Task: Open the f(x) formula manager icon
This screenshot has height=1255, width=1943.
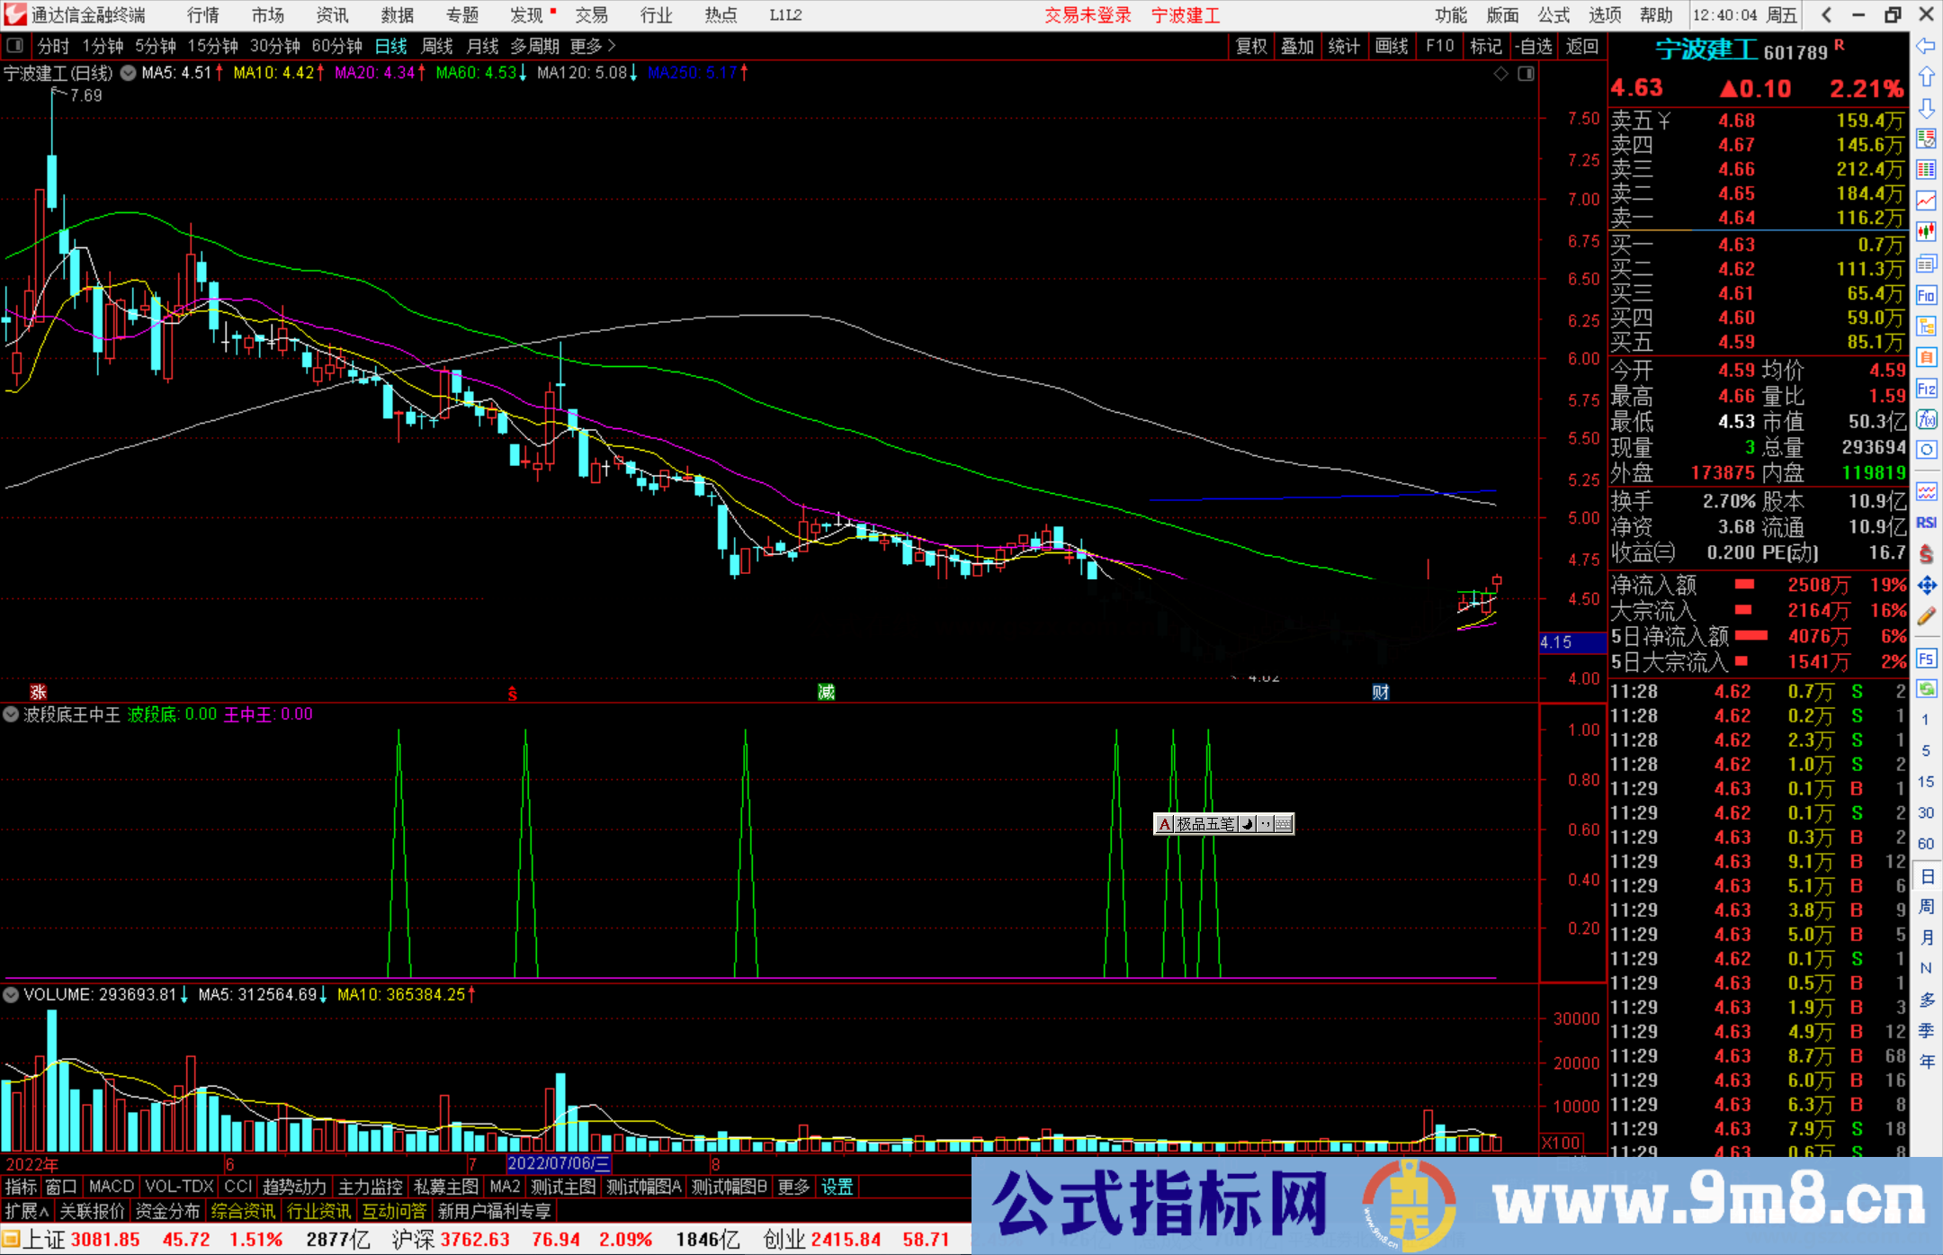Action: click(1926, 419)
